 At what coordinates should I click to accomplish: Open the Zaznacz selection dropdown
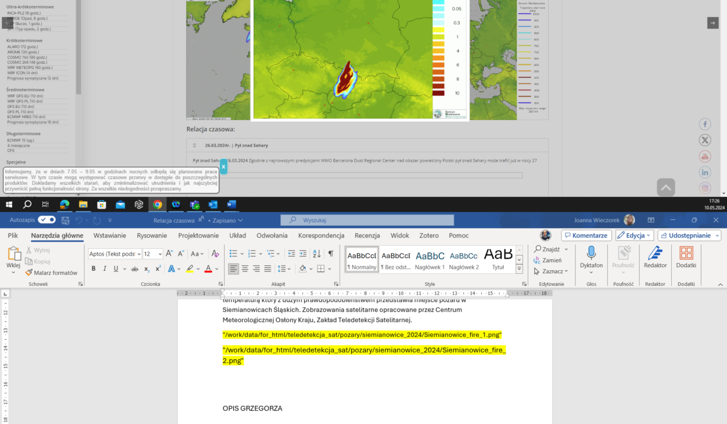point(551,271)
